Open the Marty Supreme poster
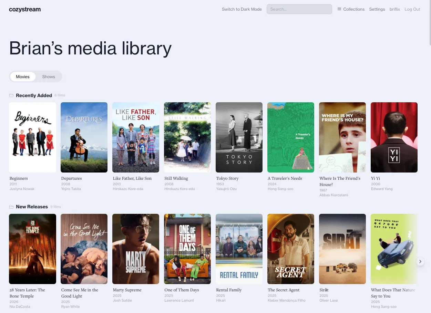The image size is (431, 313). tap(136, 249)
